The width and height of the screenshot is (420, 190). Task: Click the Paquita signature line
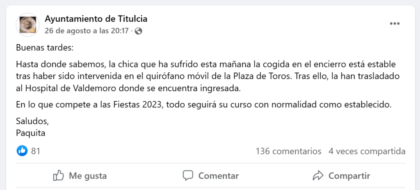[x=30, y=133]
